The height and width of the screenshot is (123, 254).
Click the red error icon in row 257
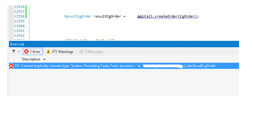coord(11,66)
